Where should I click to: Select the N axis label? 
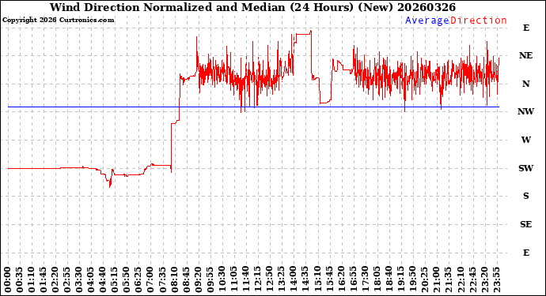point(525,84)
